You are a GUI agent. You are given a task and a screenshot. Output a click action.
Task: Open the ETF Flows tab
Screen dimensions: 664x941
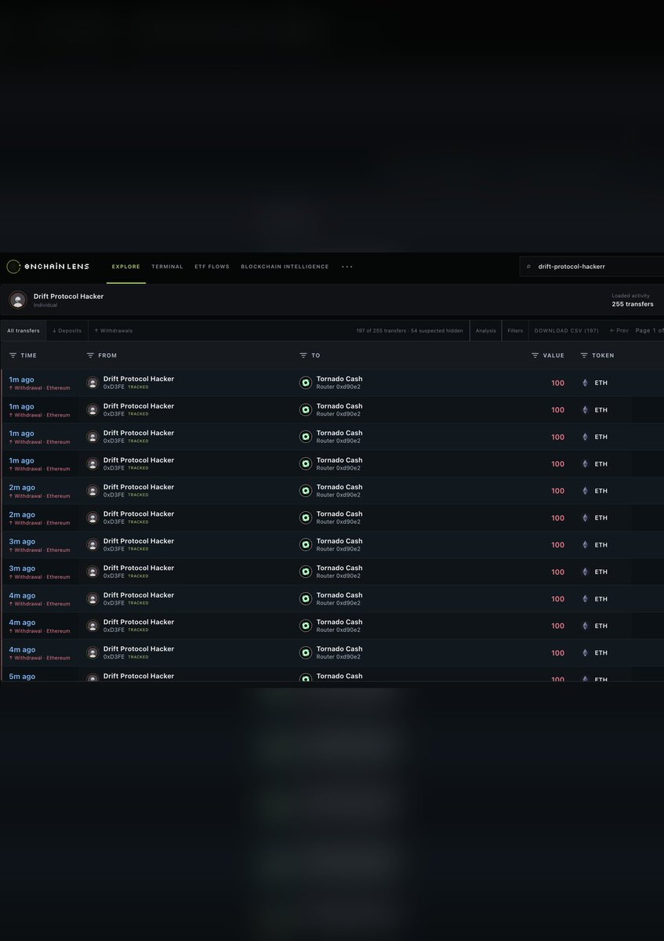212,267
